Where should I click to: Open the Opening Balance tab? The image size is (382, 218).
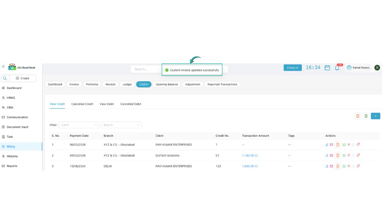point(167,84)
